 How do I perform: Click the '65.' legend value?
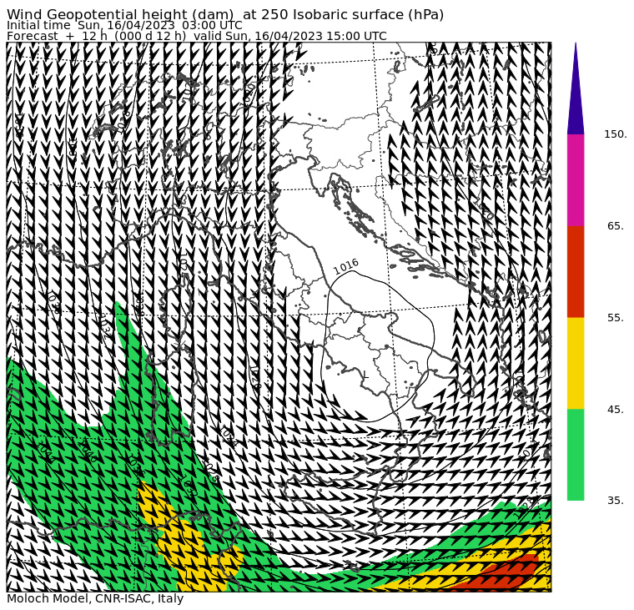pos(615,225)
